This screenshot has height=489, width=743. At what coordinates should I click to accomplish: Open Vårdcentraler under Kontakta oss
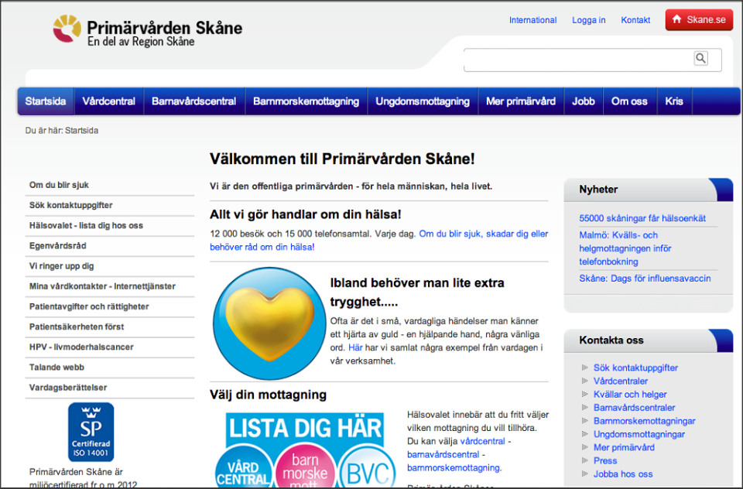point(620,381)
